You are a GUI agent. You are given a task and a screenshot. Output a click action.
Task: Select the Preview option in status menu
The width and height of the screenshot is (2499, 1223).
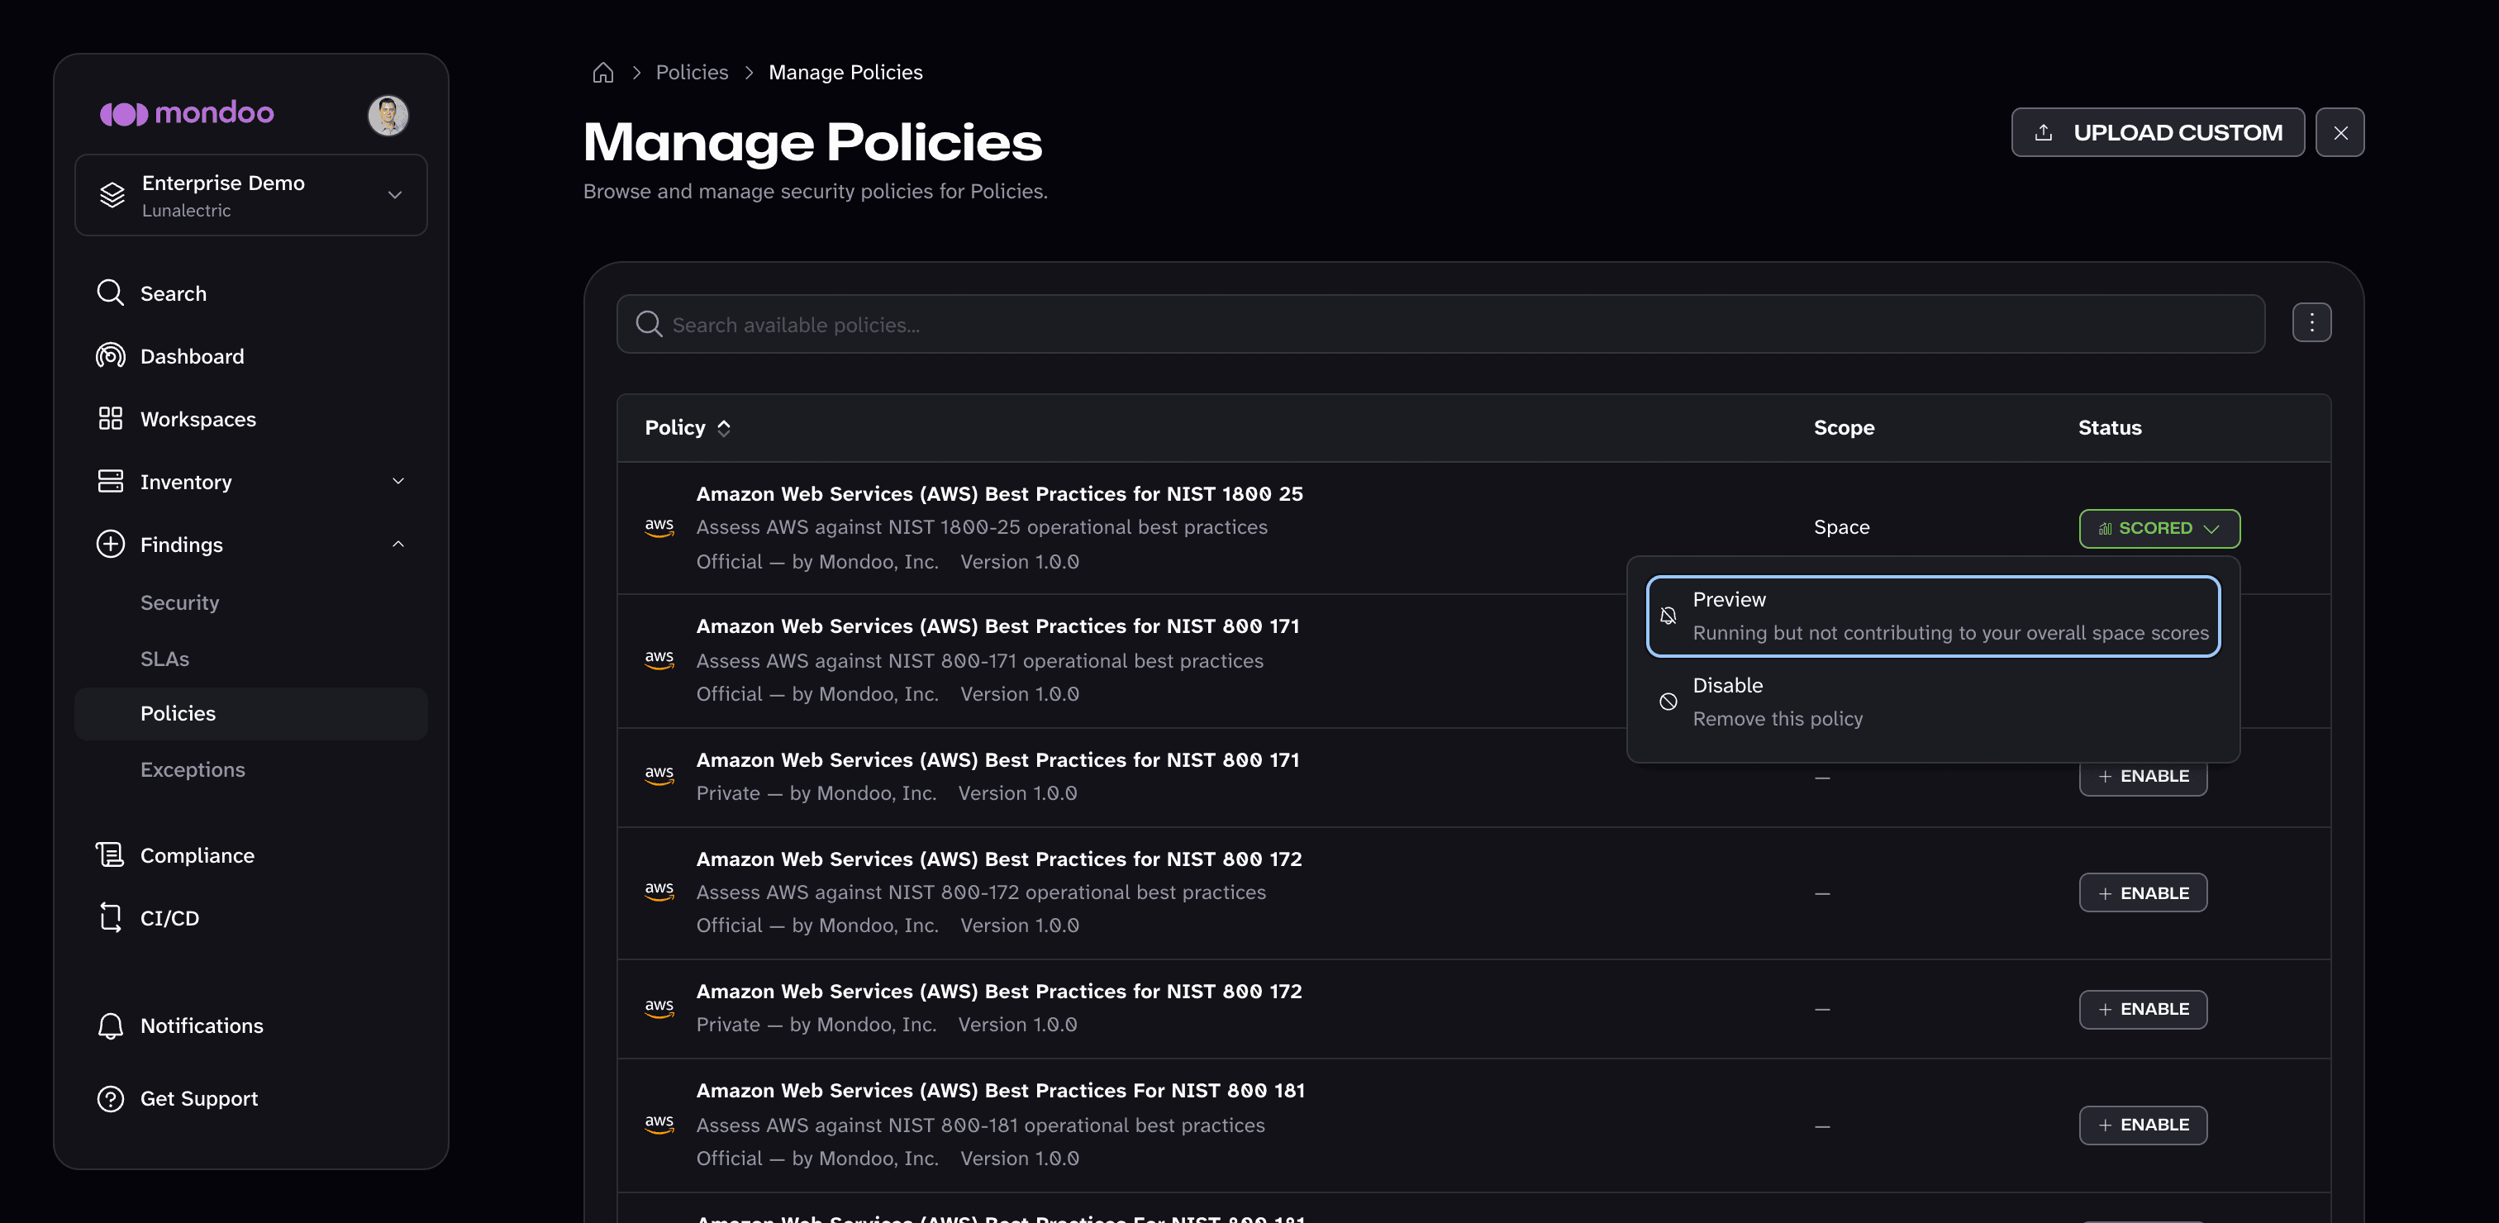pyautogui.click(x=1934, y=616)
